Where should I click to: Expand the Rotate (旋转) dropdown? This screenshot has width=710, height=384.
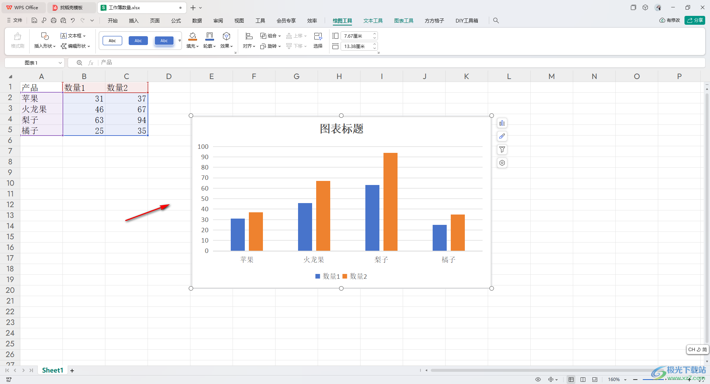pos(280,46)
